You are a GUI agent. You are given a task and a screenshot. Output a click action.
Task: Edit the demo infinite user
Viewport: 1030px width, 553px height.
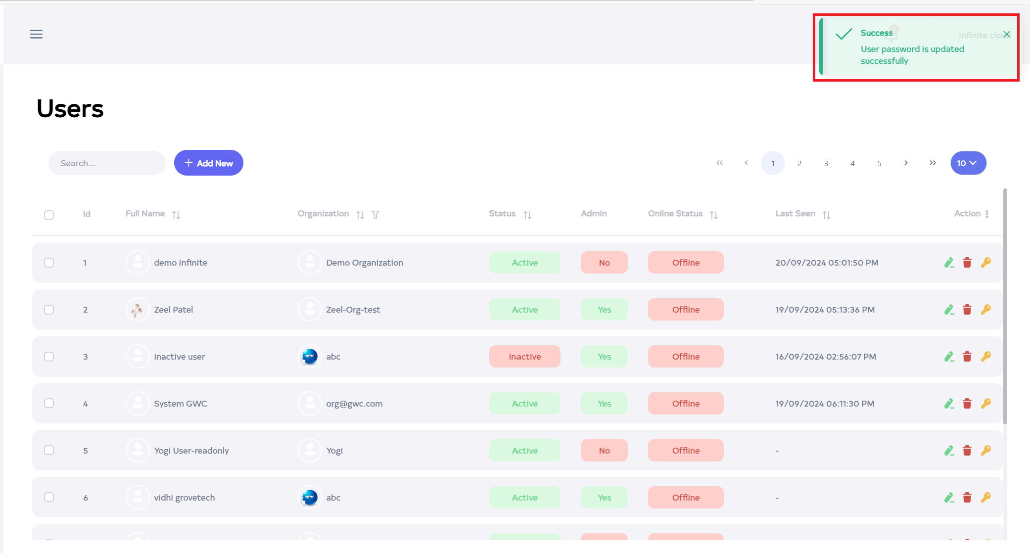pyautogui.click(x=948, y=263)
